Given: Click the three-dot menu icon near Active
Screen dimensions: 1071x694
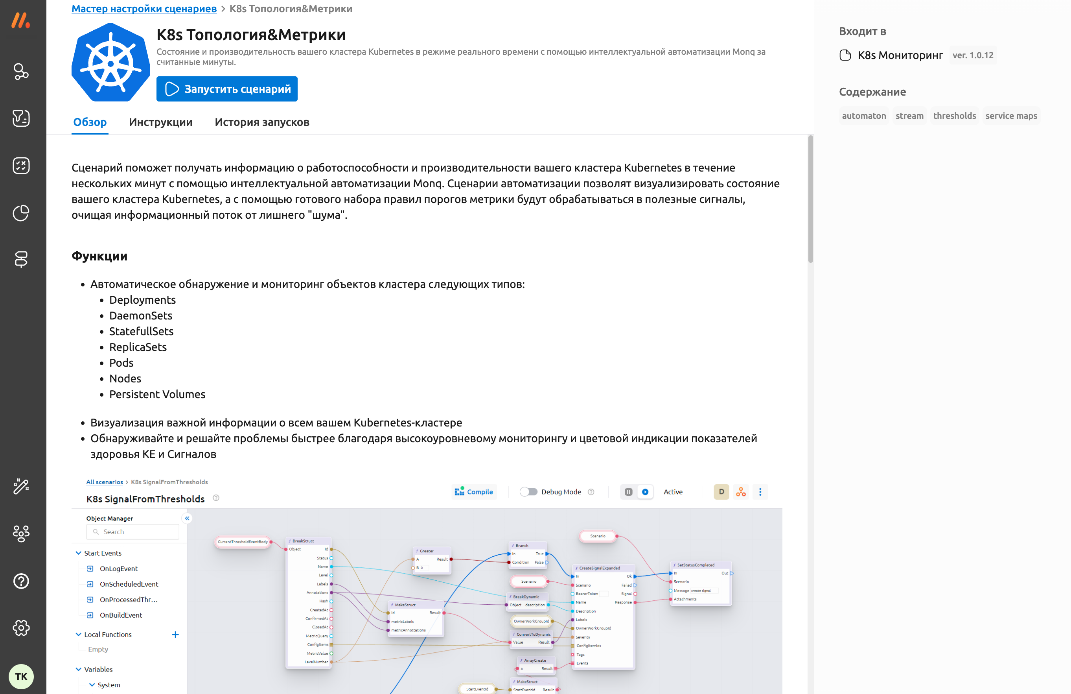Looking at the screenshot, I should (x=760, y=492).
